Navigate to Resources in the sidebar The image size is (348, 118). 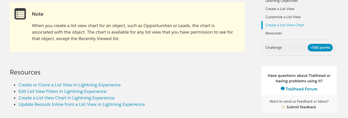(x=274, y=33)
